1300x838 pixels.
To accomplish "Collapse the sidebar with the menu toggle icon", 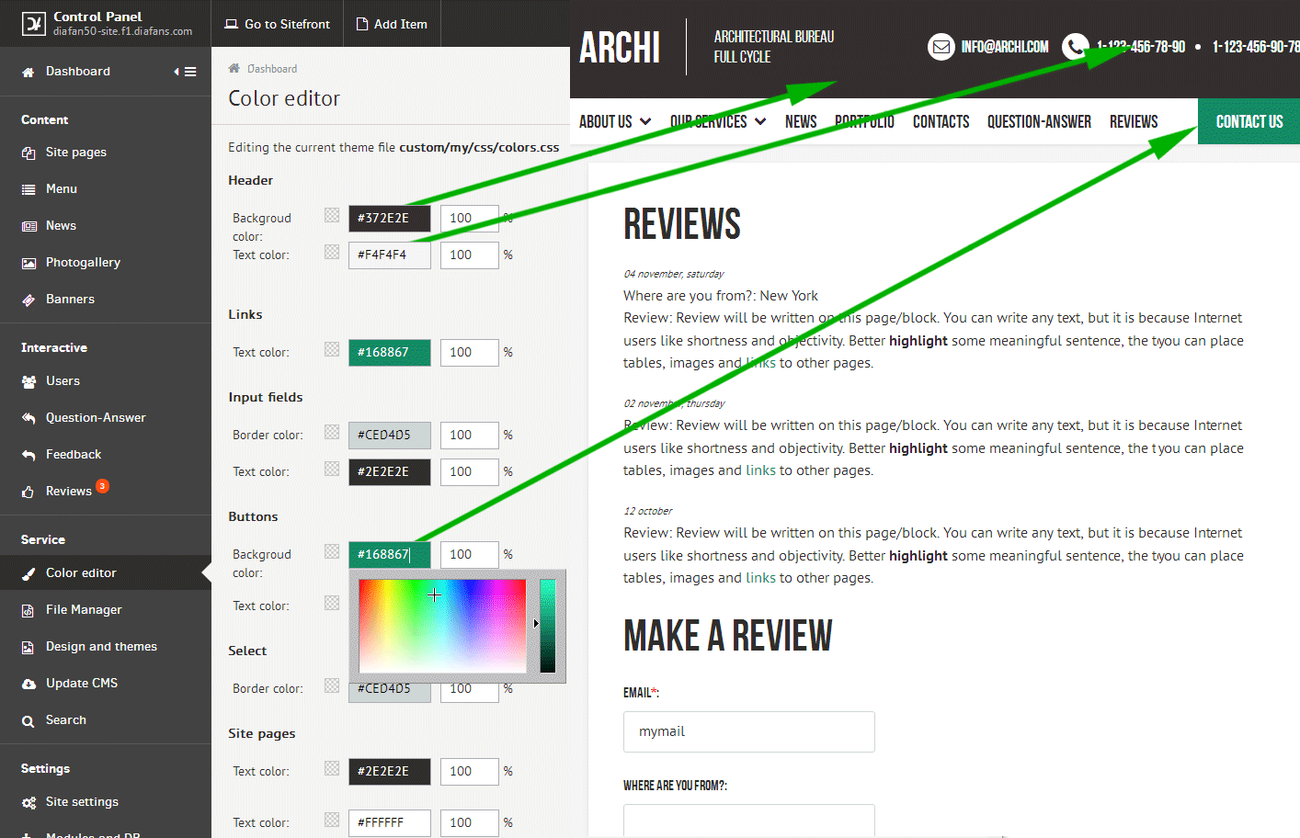I will click(186, 72).
